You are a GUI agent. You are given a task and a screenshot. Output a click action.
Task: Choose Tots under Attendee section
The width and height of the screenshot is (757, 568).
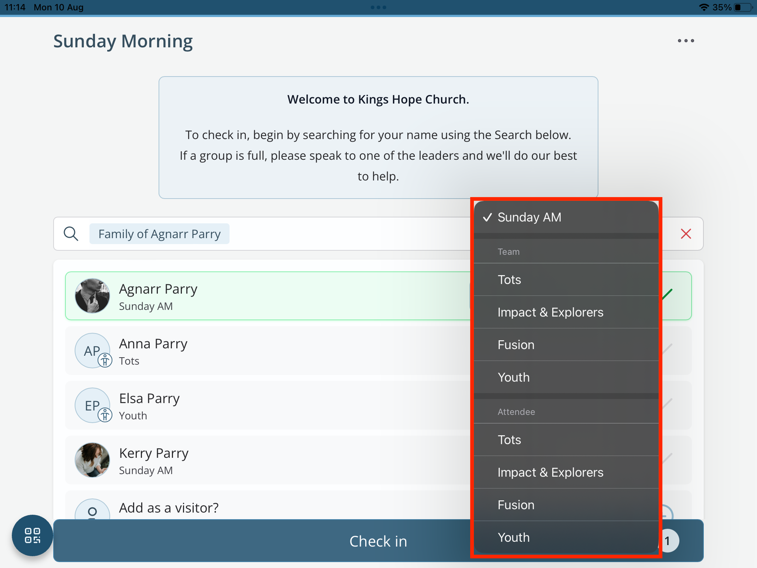click(x=566, y=440)
